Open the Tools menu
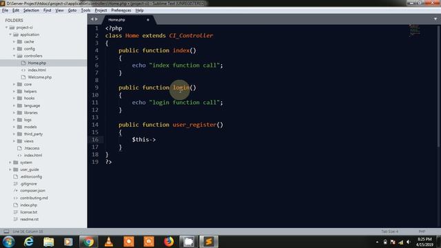This screenshot has width=441, height=248. (x=85, y=10)
